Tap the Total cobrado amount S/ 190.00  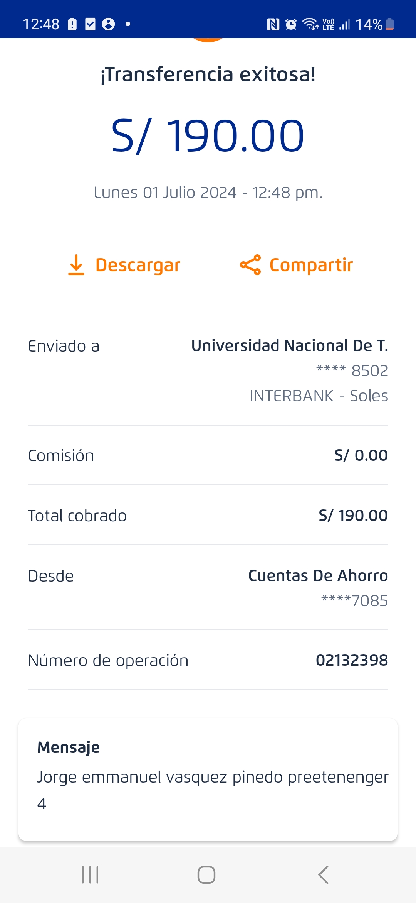coord(353,516)
